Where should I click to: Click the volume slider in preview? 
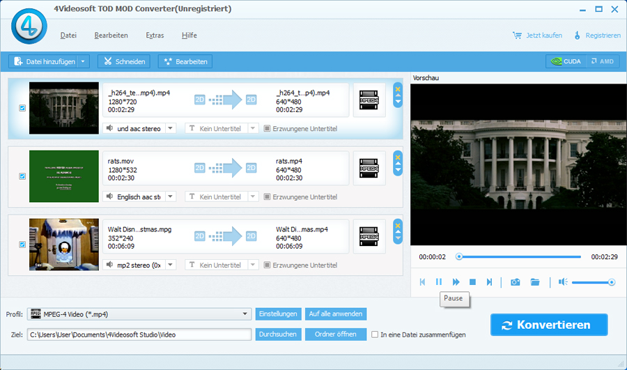pos(592,282)
